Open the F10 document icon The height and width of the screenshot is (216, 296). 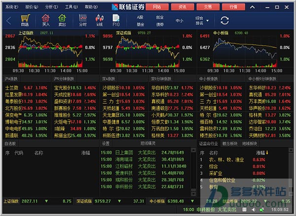[116, 20]
